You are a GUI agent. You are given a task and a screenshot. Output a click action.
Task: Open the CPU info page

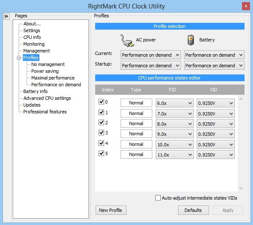click(x=32, y=37)
